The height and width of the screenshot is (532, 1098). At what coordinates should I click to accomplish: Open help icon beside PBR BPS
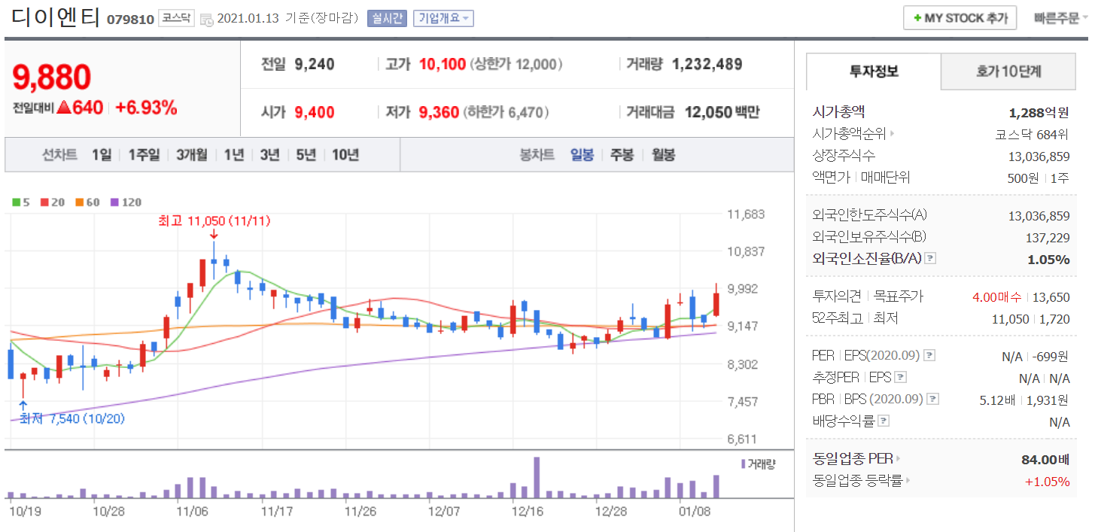pyautogui.click(x=932, y=400)
